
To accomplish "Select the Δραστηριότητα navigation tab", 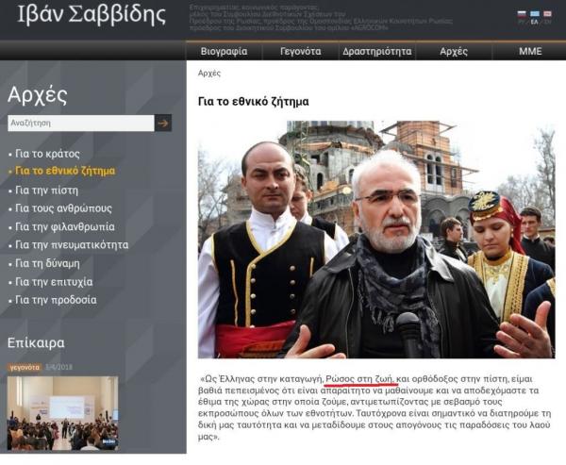I will pyautogui.click(x=376, y=51).
